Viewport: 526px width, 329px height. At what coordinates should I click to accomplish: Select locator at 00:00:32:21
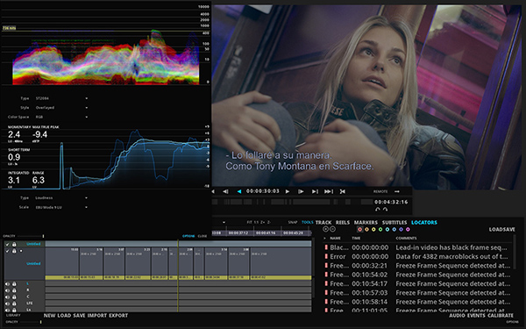click(x=417, y=266)
